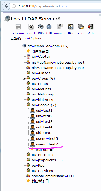This screenshot has width=101, height=191.
Task: Click the person icon for cn=Captain
Action: tap(28, 57)
